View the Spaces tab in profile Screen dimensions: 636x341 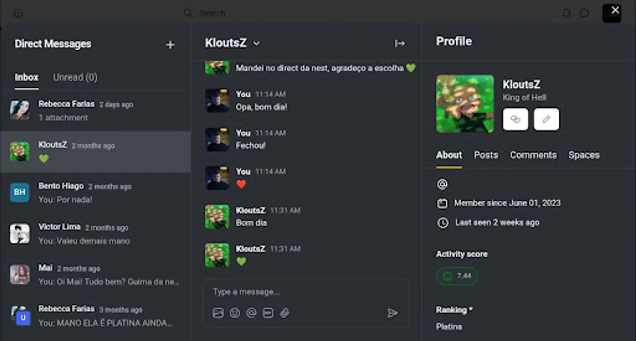584,155
